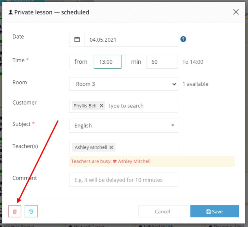Click the teal history restore icon button
The width and height of the screenshot is (248, 227).
point(31,211)
